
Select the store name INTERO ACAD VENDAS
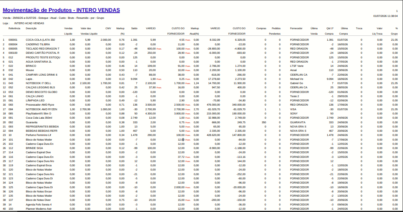pyautogui.click(x=29, y=23)
